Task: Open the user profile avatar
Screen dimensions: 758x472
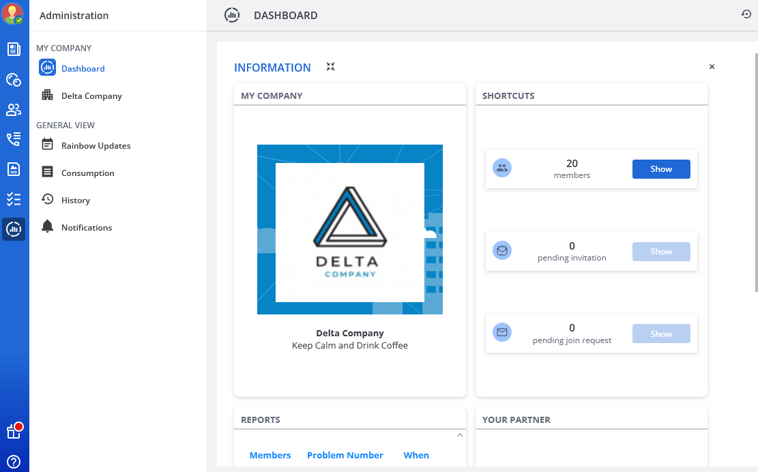Action: (x=13, y=14)
